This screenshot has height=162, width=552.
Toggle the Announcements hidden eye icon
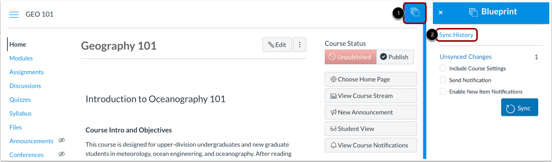62,141
